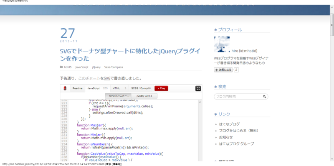
Task: Open the Readme tab in the code embed
Action: pos(77,88)
